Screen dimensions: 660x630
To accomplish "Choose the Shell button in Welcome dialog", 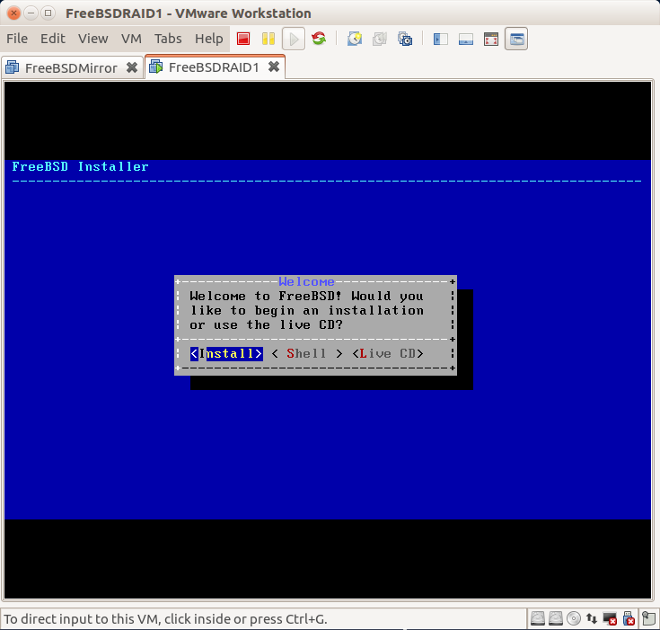I will [306, 353].
